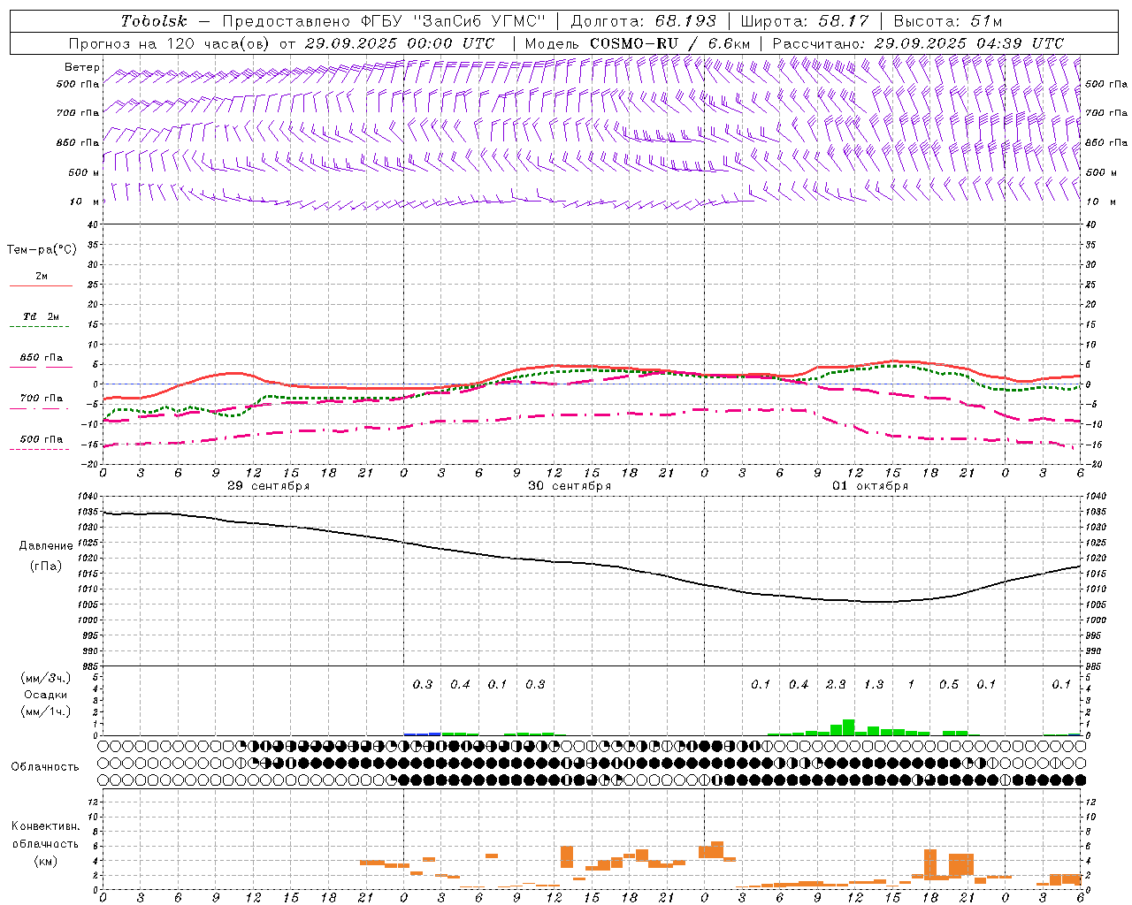Click the computed time 'Рассчитано: 29.09.2025 04:39 UTC'
1132x905 pixels.
point(918,43)
